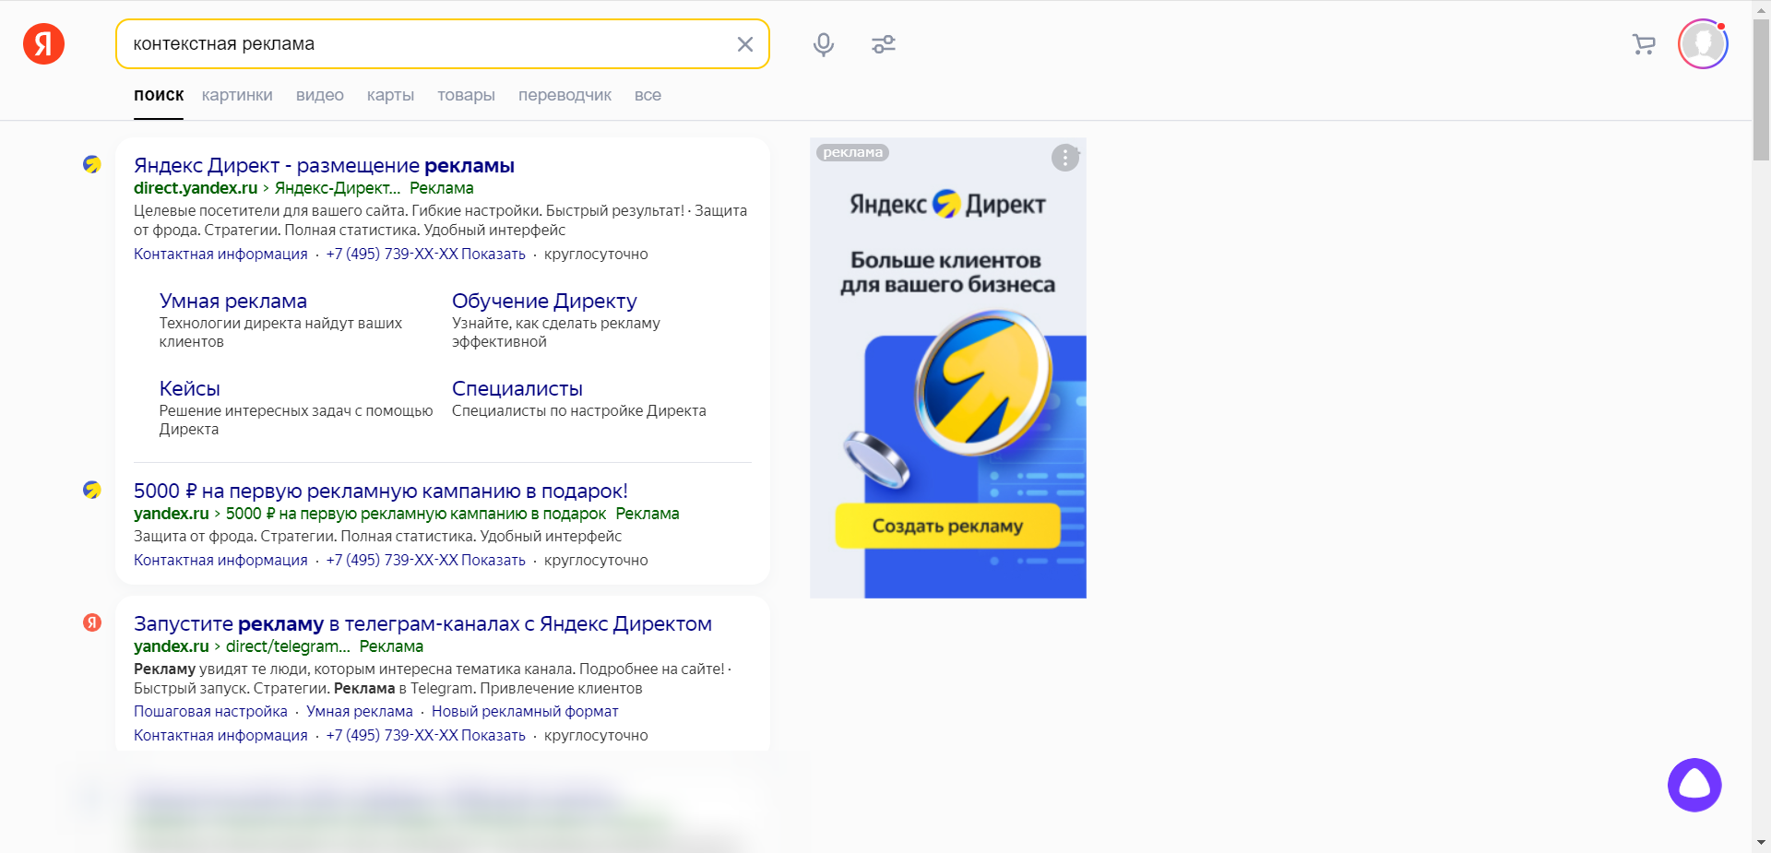
Task: Open the shopping cart icon
Action: pyautogui.click(x=1644, y=43)
